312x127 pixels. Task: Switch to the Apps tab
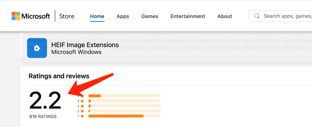123,16
